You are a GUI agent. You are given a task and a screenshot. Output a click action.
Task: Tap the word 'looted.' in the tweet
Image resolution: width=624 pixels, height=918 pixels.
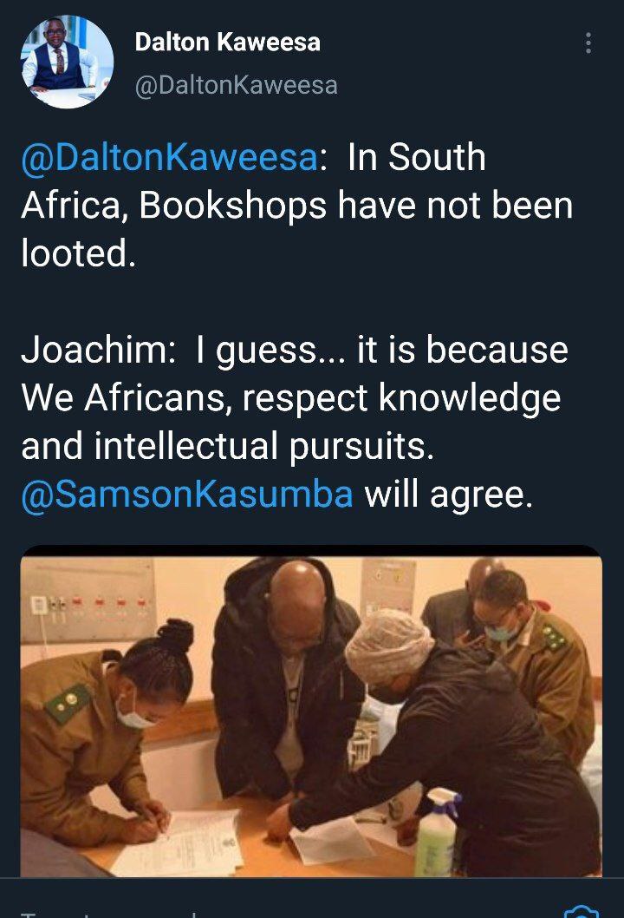tap(79, 252)
